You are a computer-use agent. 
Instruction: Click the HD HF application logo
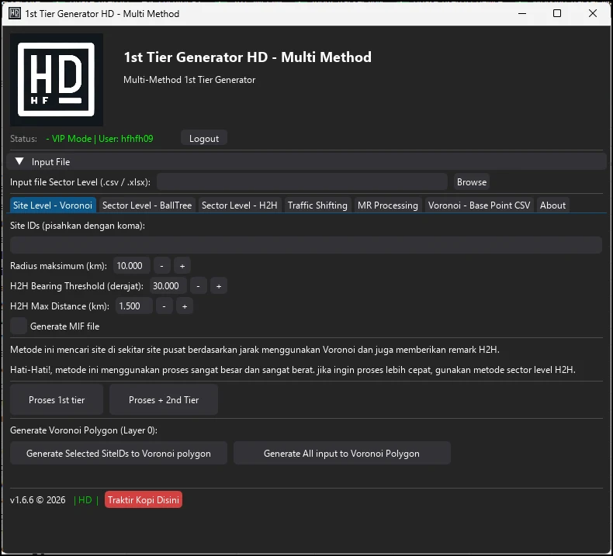[x=57, y=80]
